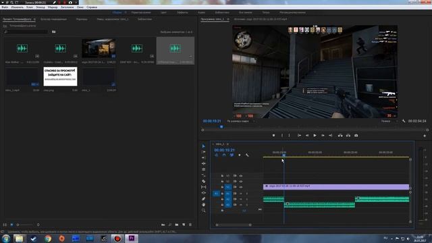
Task: Click the program monitor playhead marker
Action: (221, 127)
